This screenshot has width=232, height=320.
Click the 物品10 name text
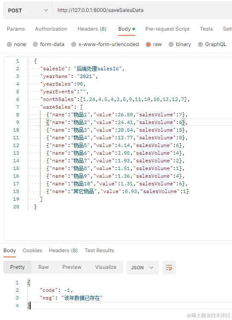point(82,184)
